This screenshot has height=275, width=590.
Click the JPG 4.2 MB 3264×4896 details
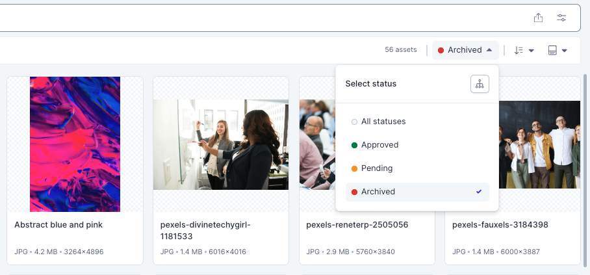(x=58, y=252)
